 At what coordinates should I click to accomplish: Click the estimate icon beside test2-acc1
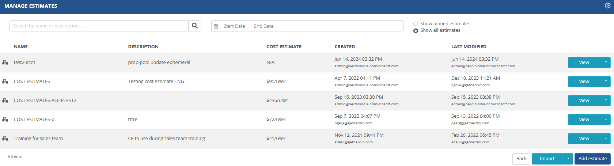click(5, 63)
